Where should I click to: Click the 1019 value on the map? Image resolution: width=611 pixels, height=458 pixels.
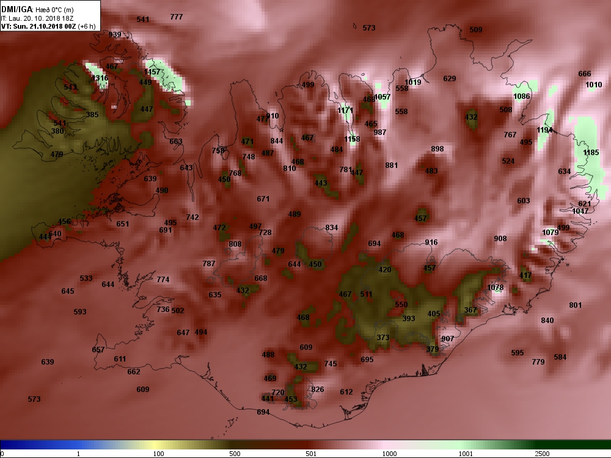coord(412,82)
